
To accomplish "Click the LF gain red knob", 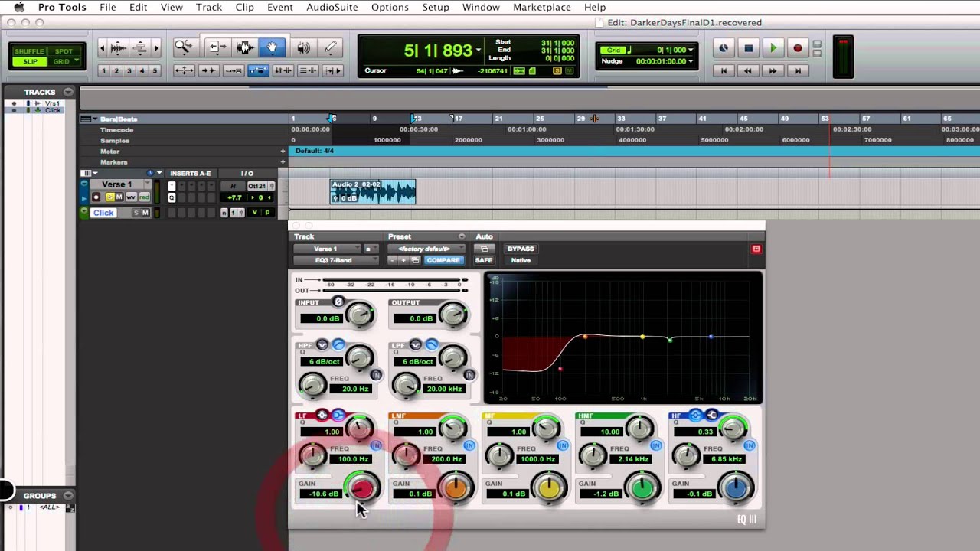I will coord(361,488).
